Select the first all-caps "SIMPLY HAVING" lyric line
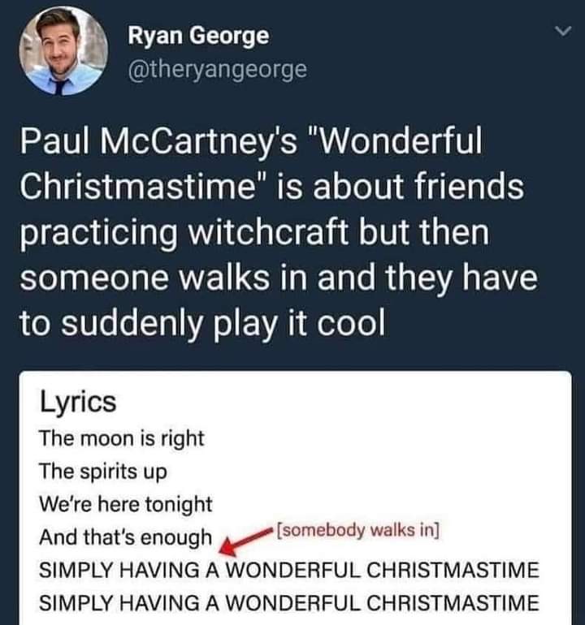This screenshot has width=585, height=625. [x=289, y=570]
